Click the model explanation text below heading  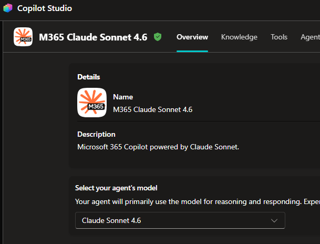click(198, 202)
